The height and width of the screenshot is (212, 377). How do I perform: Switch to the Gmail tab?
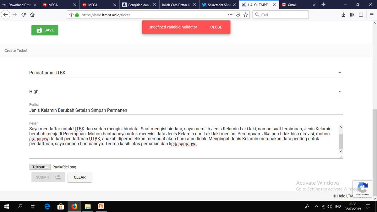point(298,5)
